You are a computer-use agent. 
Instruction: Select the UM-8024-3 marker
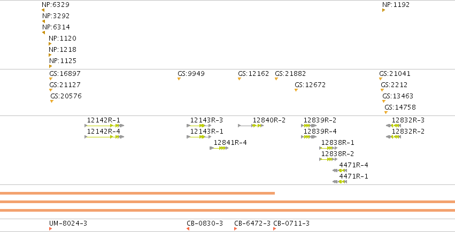click(50, 229)
